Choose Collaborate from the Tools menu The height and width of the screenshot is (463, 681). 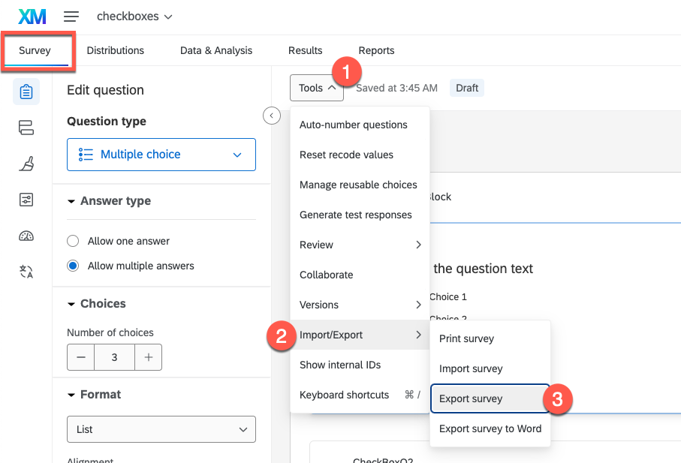(360, 275)
